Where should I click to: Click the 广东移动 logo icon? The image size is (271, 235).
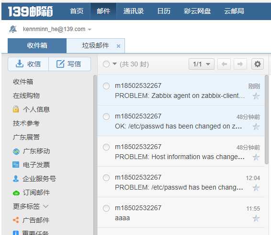pyautogui.click(x=16, y=151)
